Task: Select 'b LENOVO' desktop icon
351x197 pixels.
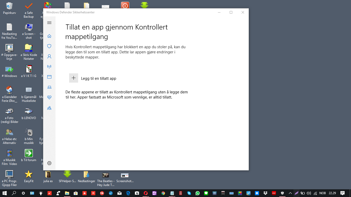Action: click(29, 114)
